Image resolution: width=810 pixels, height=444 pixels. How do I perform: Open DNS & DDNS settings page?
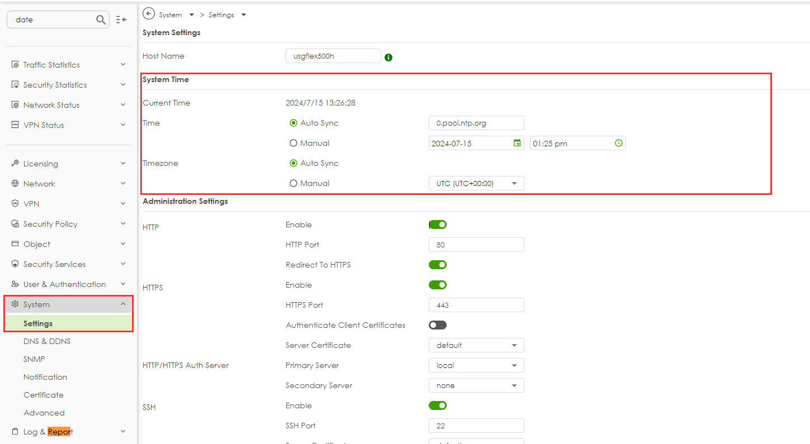47,341
